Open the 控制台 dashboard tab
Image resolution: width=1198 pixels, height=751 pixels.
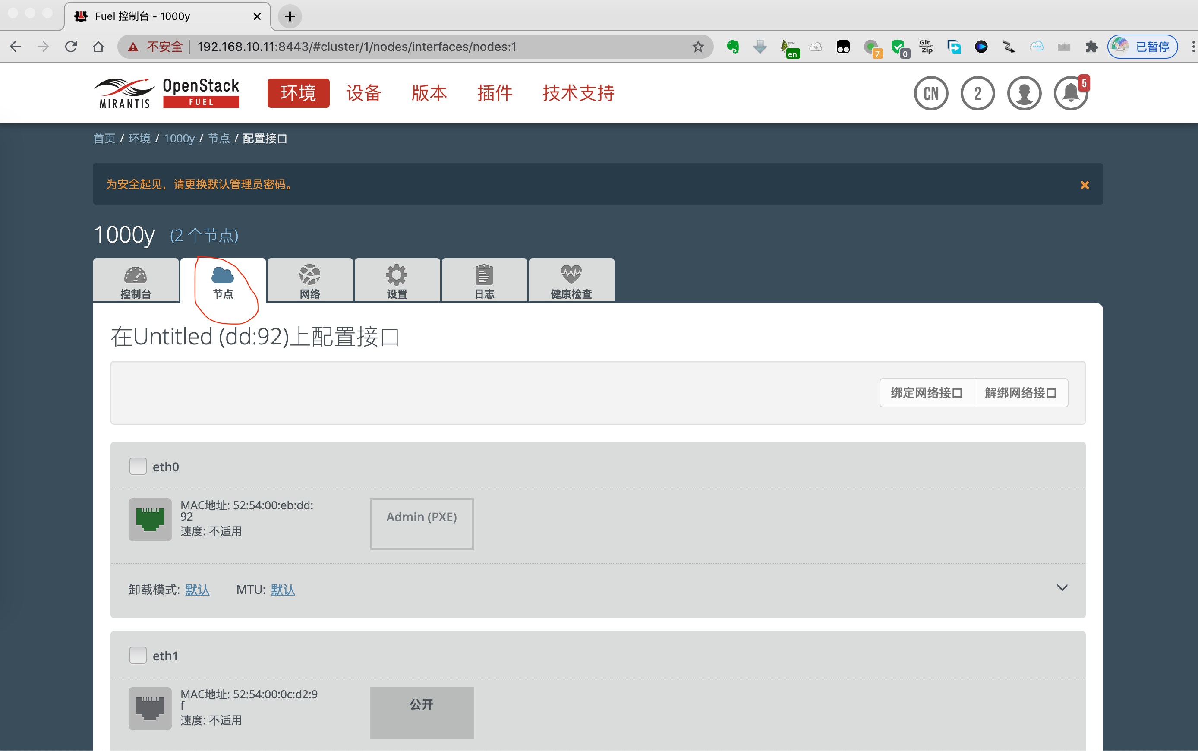[136, 281]
